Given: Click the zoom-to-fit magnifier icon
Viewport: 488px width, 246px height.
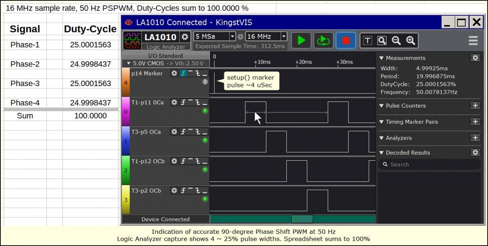Looking at the screenshot, I should [382, 40].
